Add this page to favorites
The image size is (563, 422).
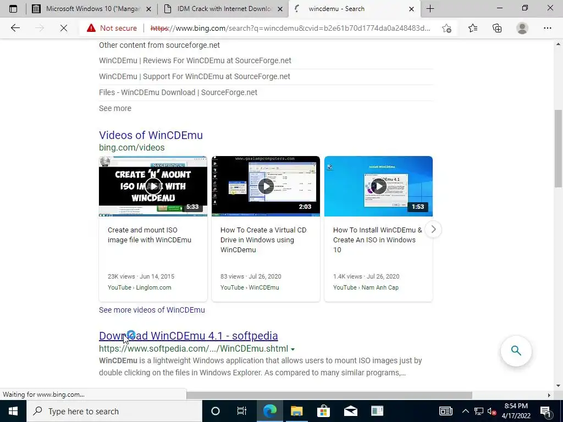446,28
